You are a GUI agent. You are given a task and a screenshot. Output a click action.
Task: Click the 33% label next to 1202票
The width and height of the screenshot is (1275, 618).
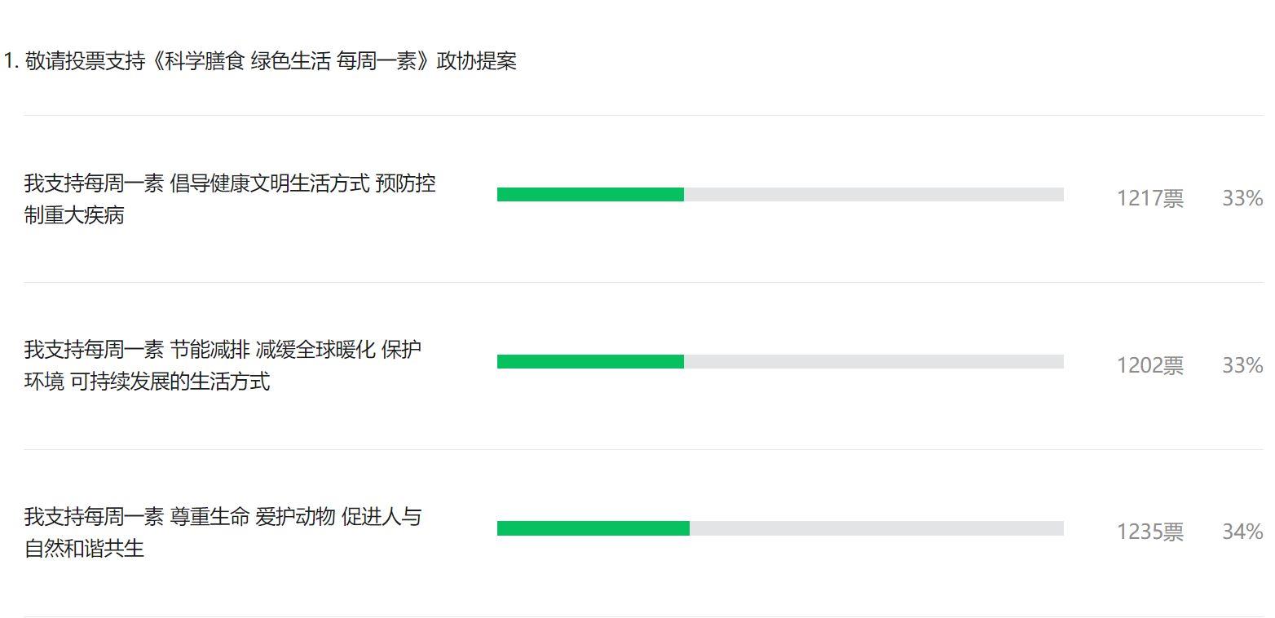click(1242, 365)
